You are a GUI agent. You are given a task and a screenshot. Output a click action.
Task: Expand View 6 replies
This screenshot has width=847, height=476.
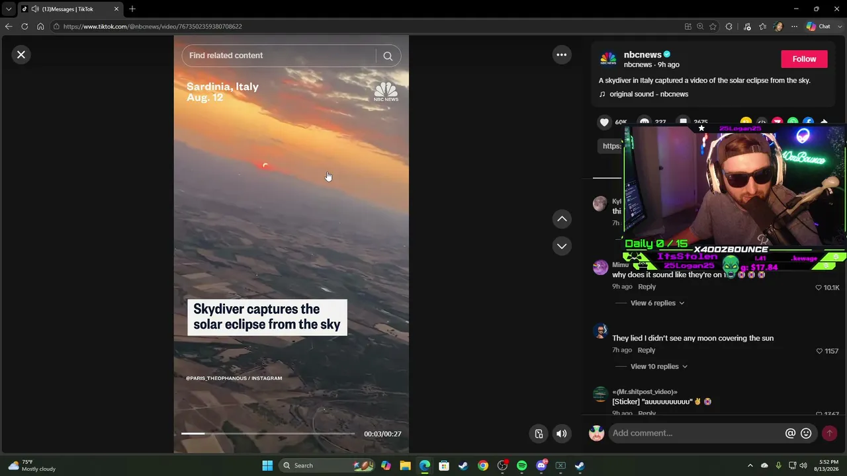(x=657, y=303)
